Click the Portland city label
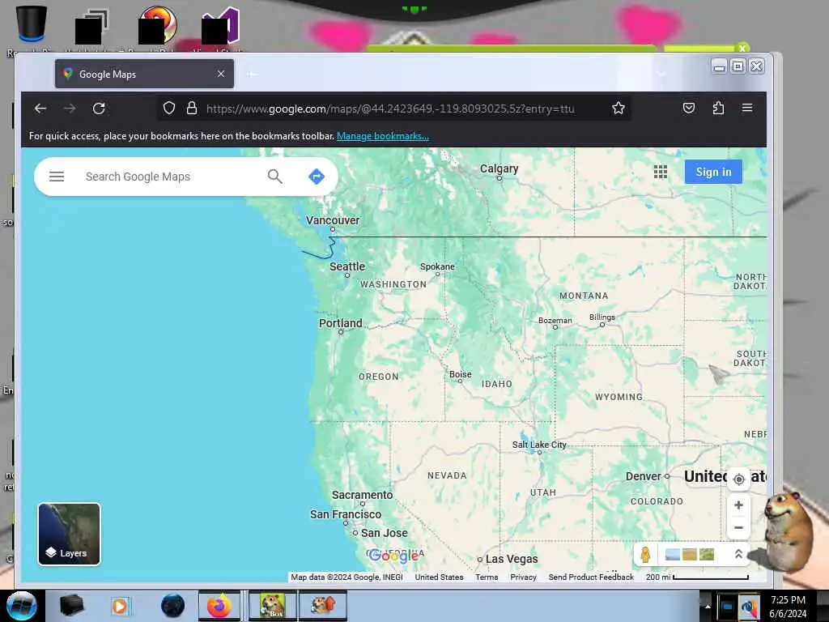The image size is (829, 622). tap(341, 323)
